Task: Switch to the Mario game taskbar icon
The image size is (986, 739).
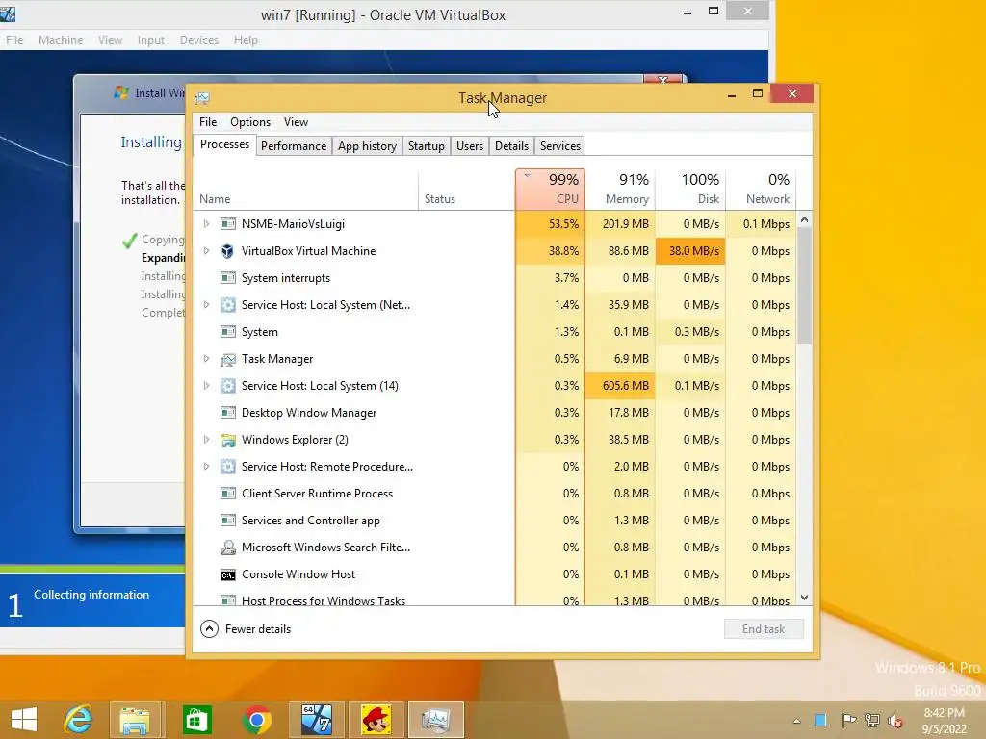Action: [376, 720]
